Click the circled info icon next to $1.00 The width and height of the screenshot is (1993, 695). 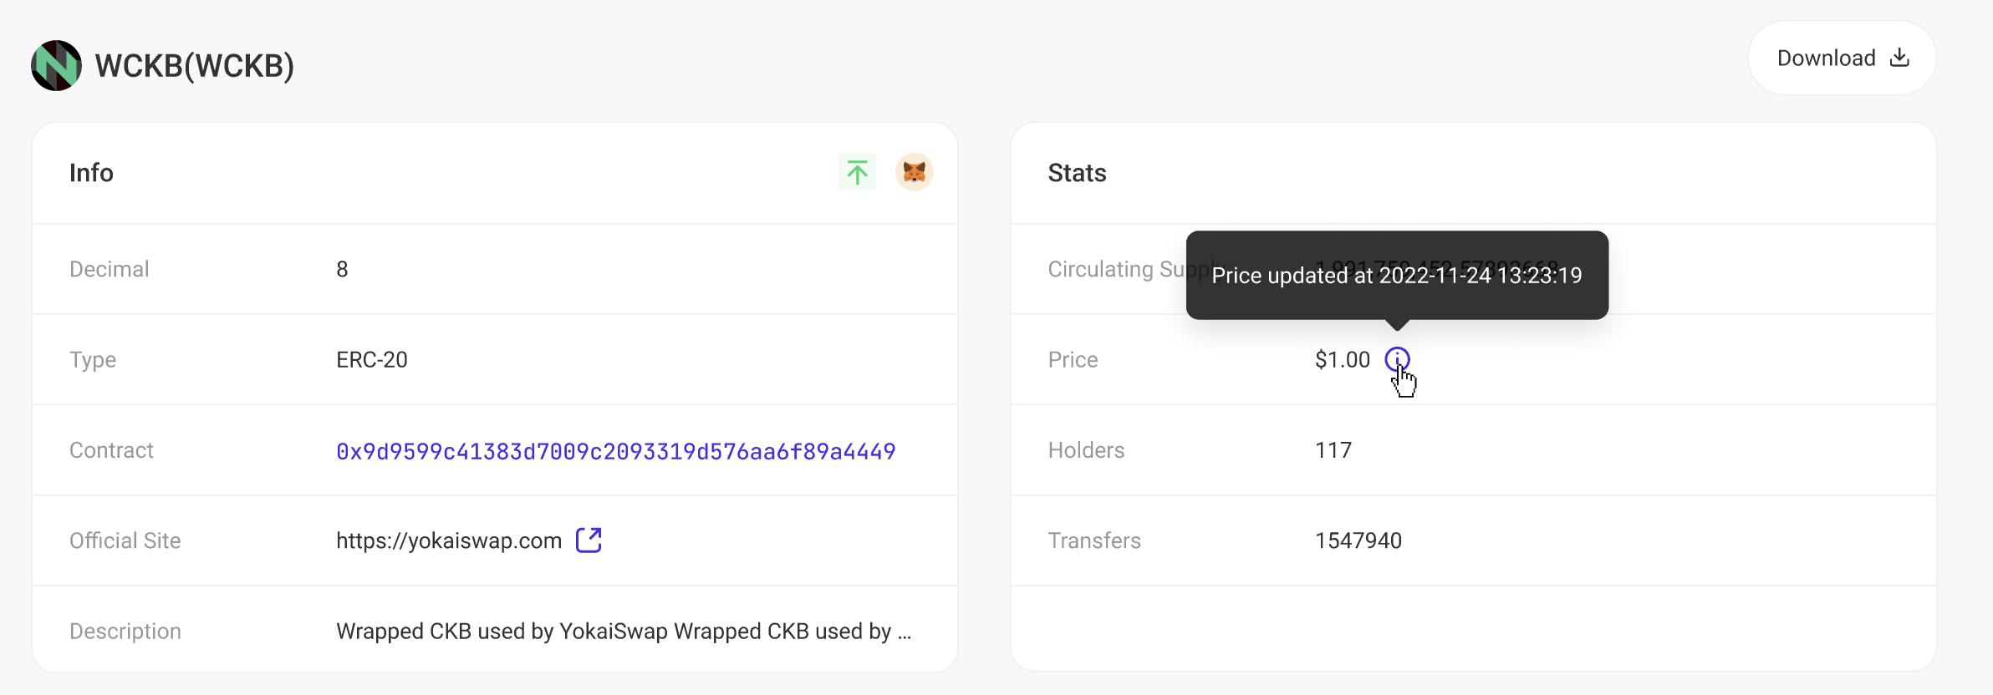1397,359
